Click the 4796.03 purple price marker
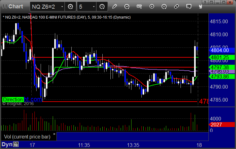236x149 pixels. coord(222,71)
